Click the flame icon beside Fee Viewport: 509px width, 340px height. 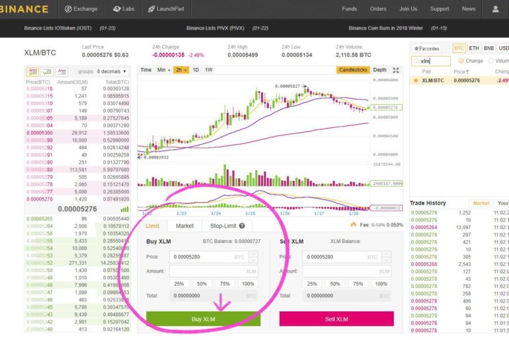[x=353, y=224]
